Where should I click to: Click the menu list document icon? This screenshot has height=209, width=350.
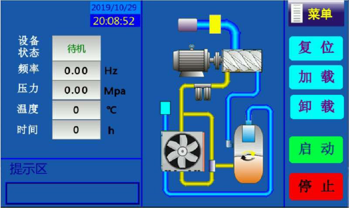[297, 14]
